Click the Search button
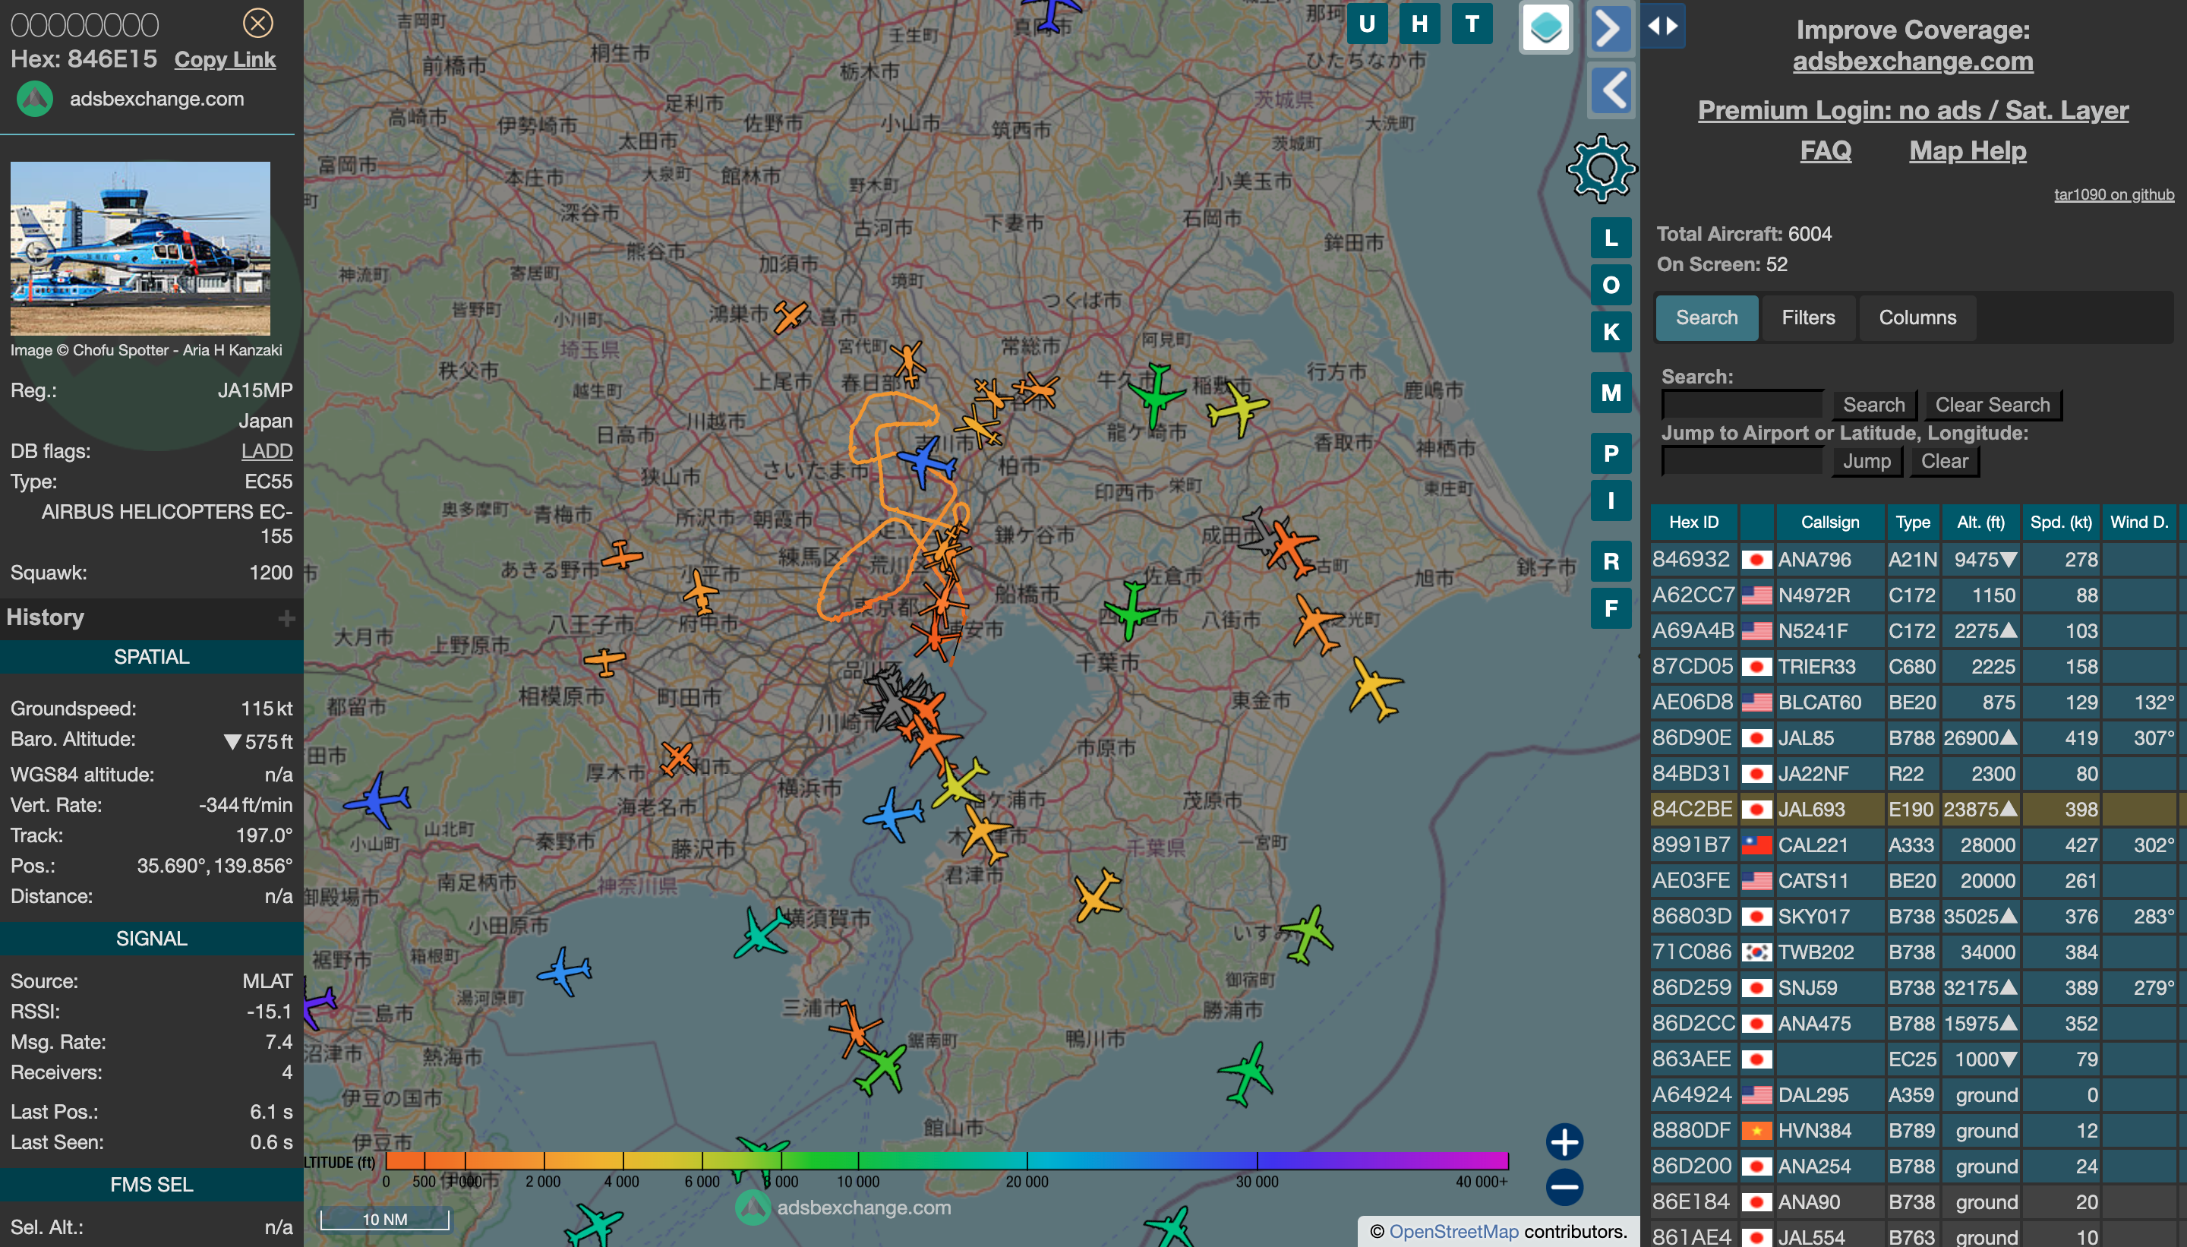This screenshot has width=2187, height=1247. point(1873,405)
